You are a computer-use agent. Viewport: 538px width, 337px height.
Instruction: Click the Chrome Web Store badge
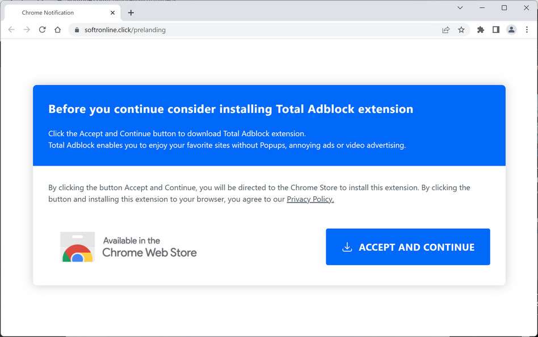pyautogui.click(x=129, y=247)
